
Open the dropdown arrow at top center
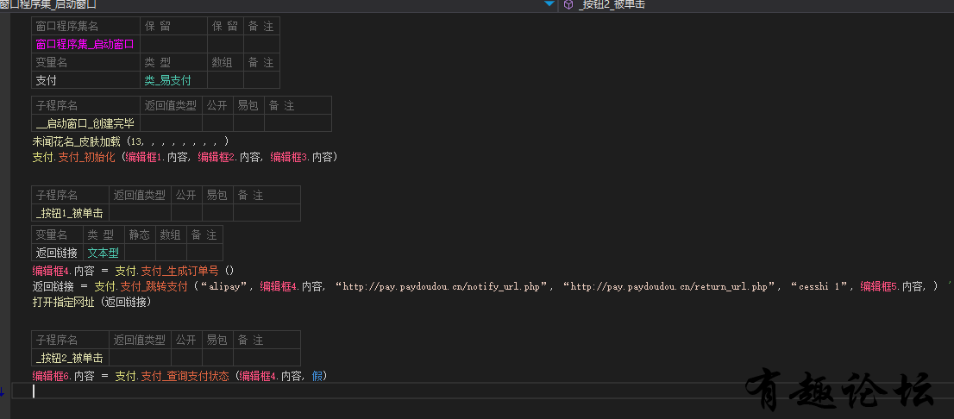(x=549, y=5)
